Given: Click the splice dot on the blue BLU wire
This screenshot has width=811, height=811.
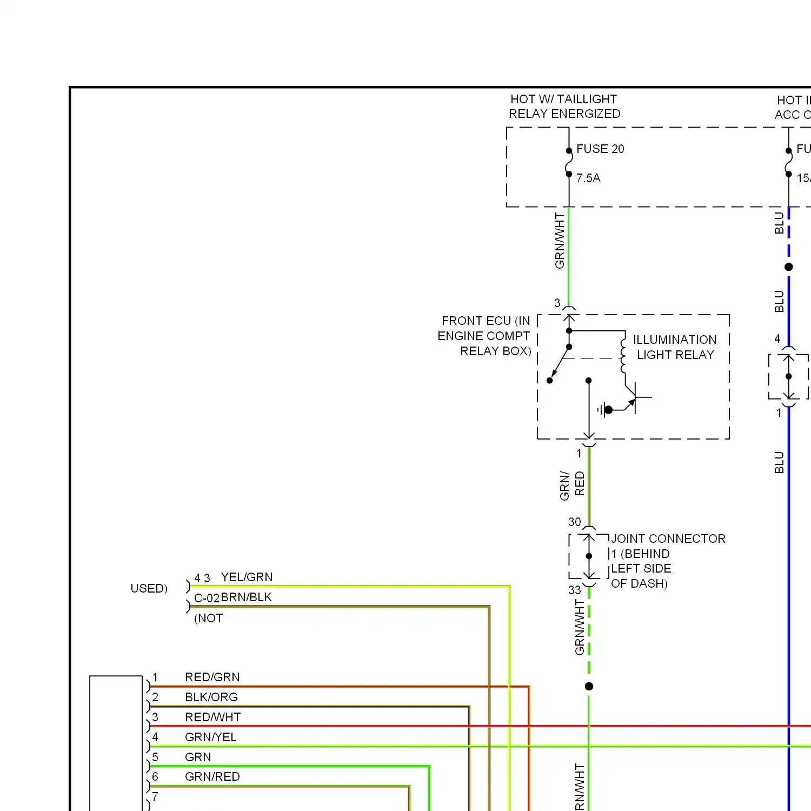Looking at the screenshot, I should click(789, 267).
